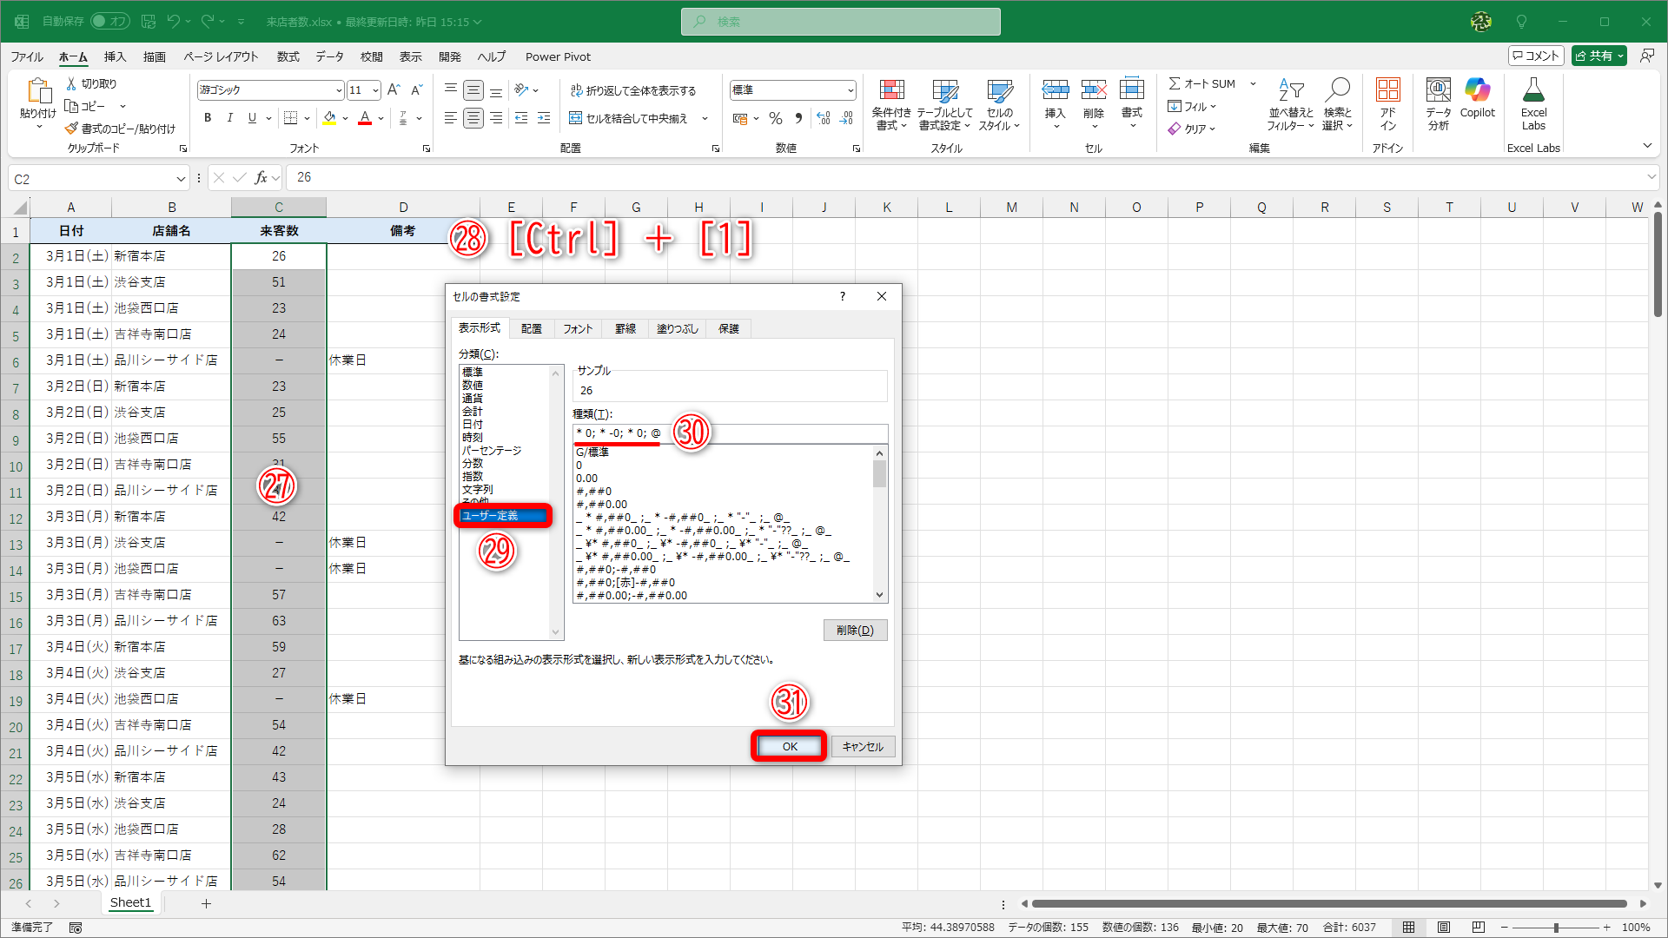Open the font name dropdown
Screen dimensions: 1668x938
[x=339, y=89]
